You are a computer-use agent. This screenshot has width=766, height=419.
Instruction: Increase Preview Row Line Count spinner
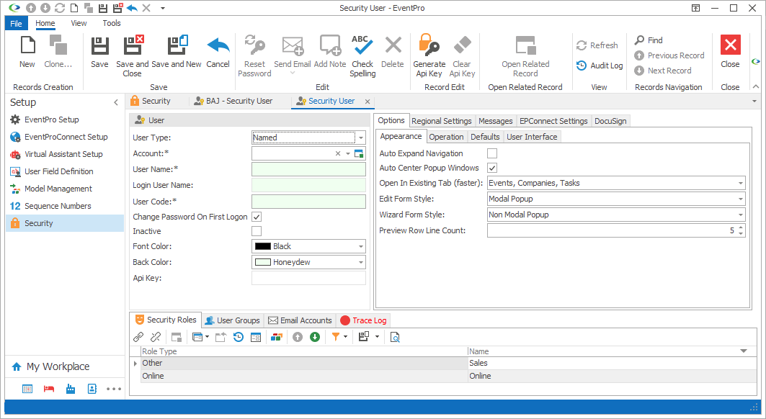(x=741, y=227)
